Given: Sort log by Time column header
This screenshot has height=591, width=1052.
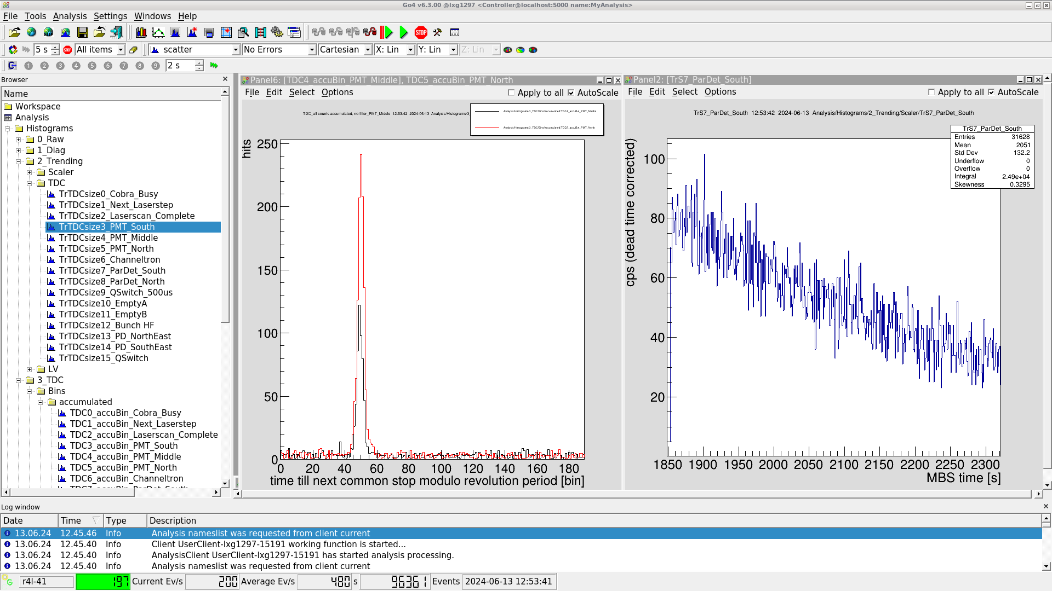Looking at the screenshot, I should [80, 520].
